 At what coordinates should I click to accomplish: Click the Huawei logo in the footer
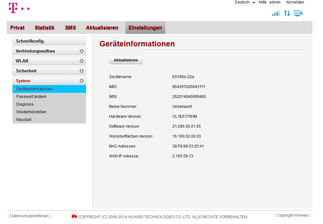74,216
